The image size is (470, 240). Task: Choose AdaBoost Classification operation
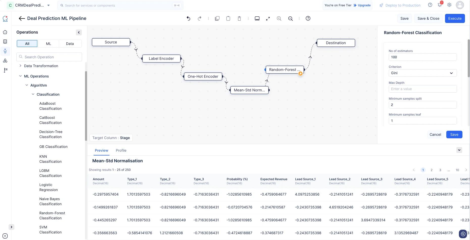click(50, 106)
